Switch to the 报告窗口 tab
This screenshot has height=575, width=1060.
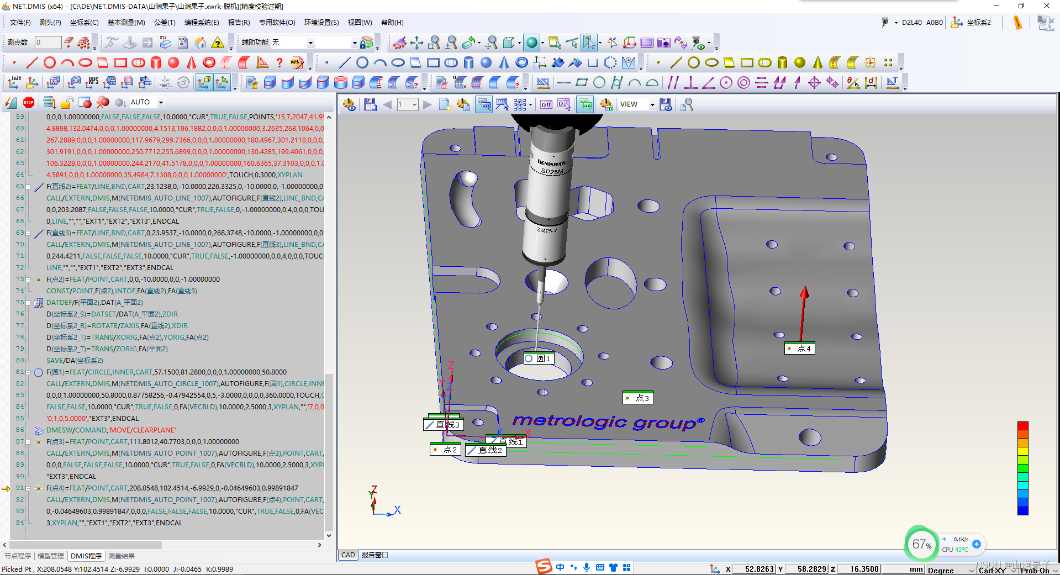(x=375, y=555)
